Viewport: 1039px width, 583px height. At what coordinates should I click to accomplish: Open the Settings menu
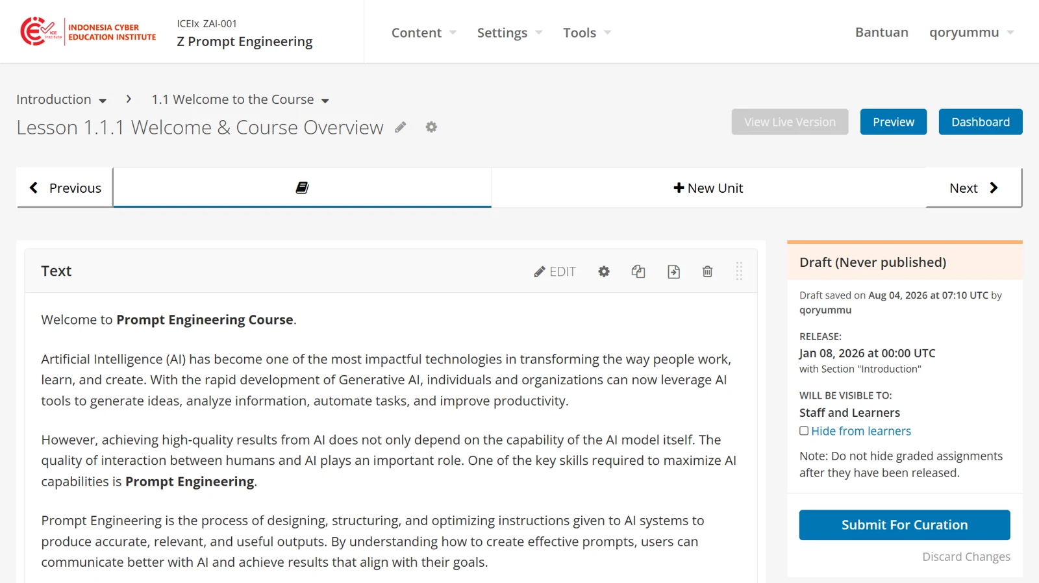[510, 32]
